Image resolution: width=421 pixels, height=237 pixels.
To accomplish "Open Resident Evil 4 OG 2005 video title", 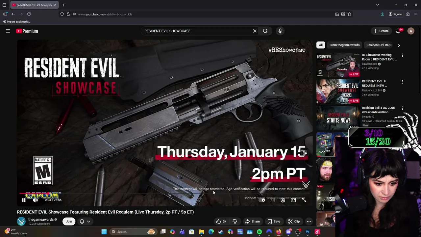I will pyautogui.click(x=378, y=110).
